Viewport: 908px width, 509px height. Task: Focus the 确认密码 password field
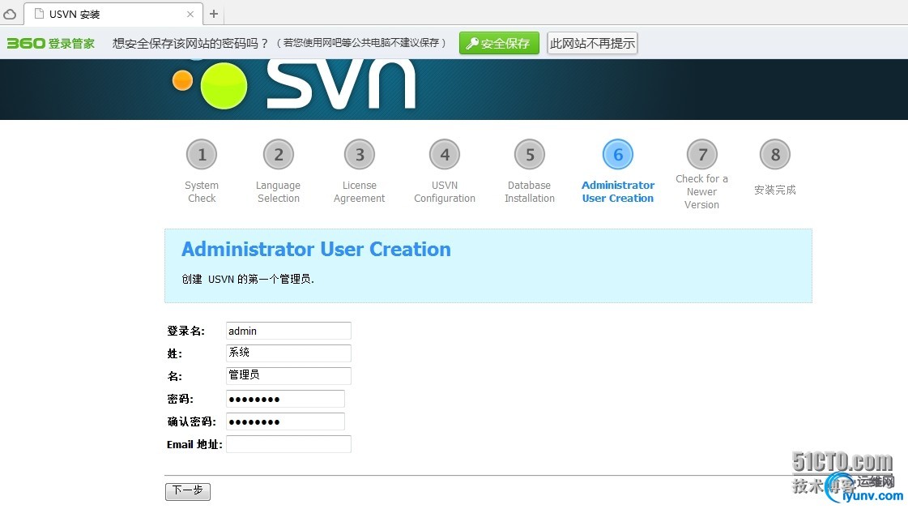pyautogui.click(x=285, y=421)
